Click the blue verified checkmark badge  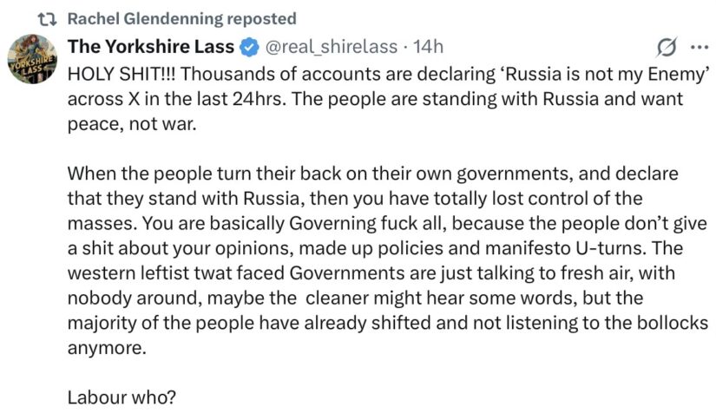[x=249, y=47]
